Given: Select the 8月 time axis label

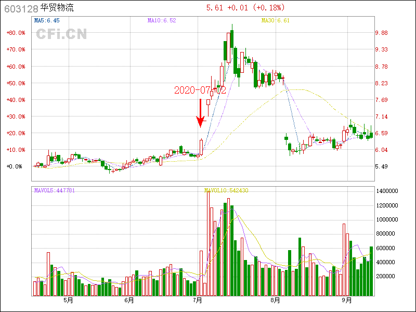Looking at the screenshot, I should [x=275, y=301].
